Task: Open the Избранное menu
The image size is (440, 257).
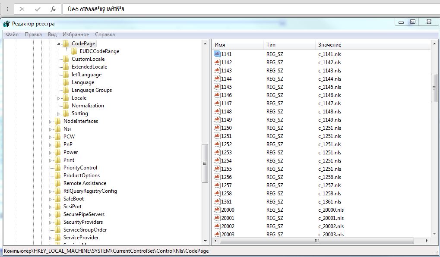Action: [x=76, y=34]
